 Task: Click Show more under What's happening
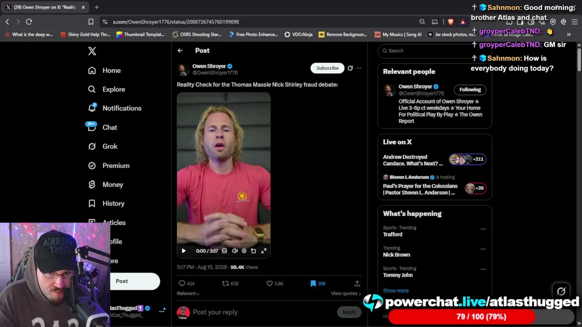pos(396,291)
